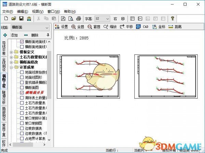Image resolution: width=205 pixels, height=153 pixels.
Task: Click the collapse-left arrow panel icon
Action: [140, 19]
